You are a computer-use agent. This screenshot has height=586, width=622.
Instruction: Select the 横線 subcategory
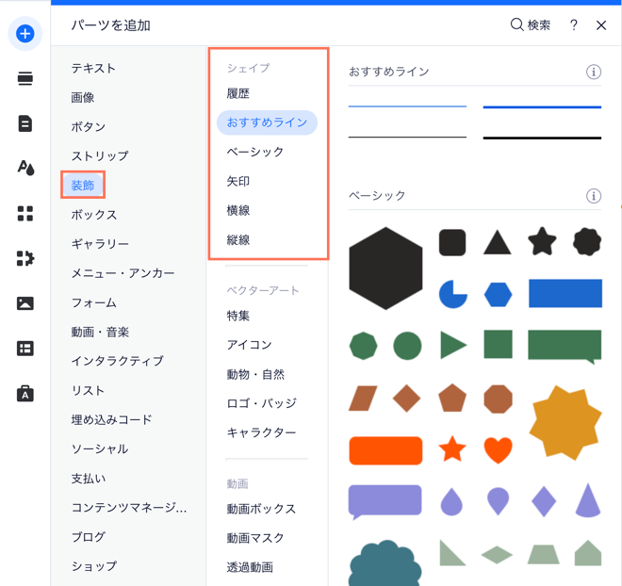[238, 210]
